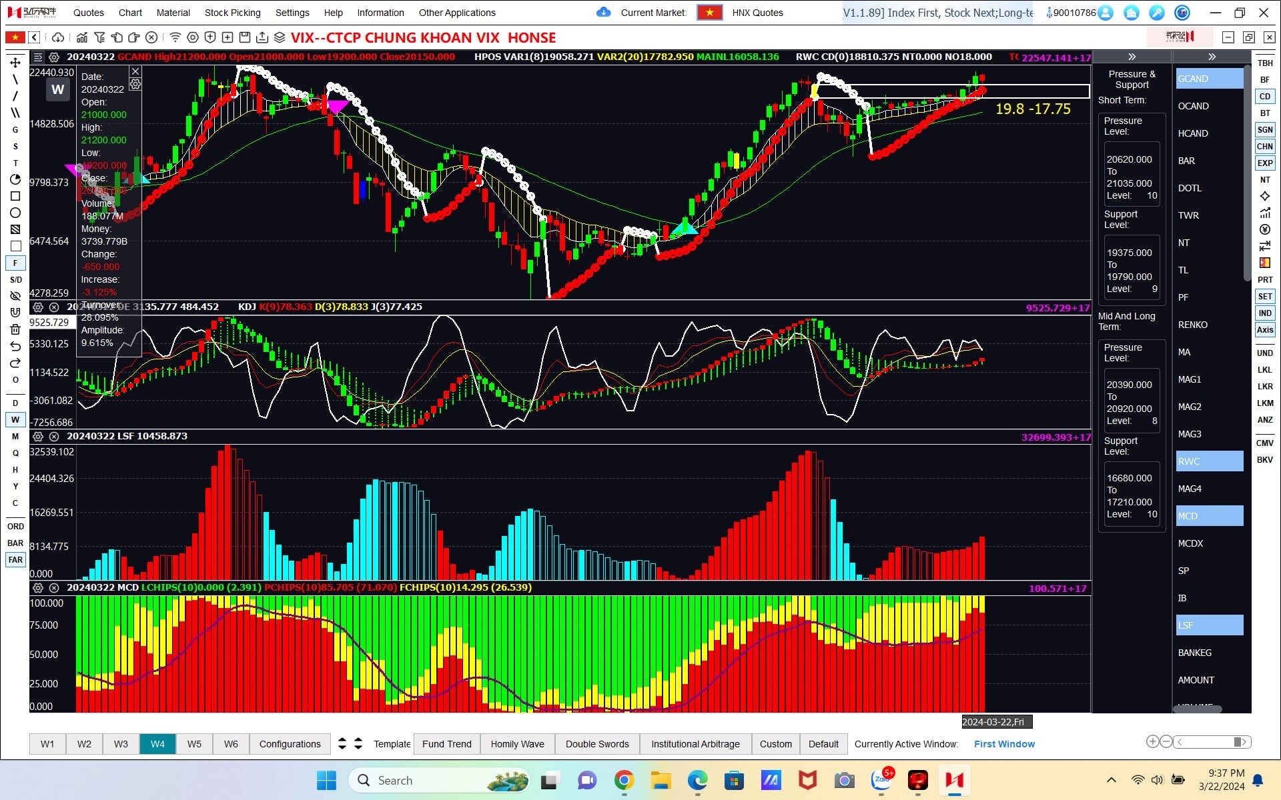Screen dimensions: 1281x800
Task: Click the circled X icon in toolbar
Action: click(x=151, y=37)
